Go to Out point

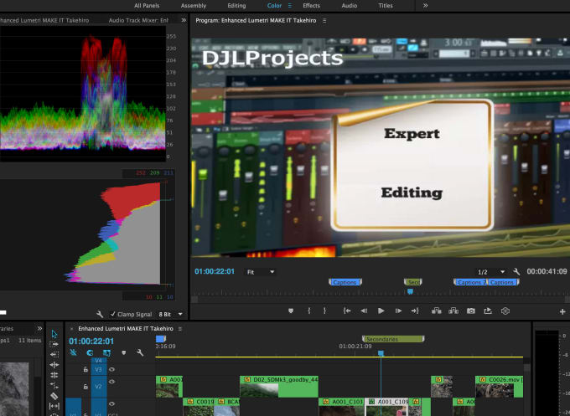coord(415,311)
